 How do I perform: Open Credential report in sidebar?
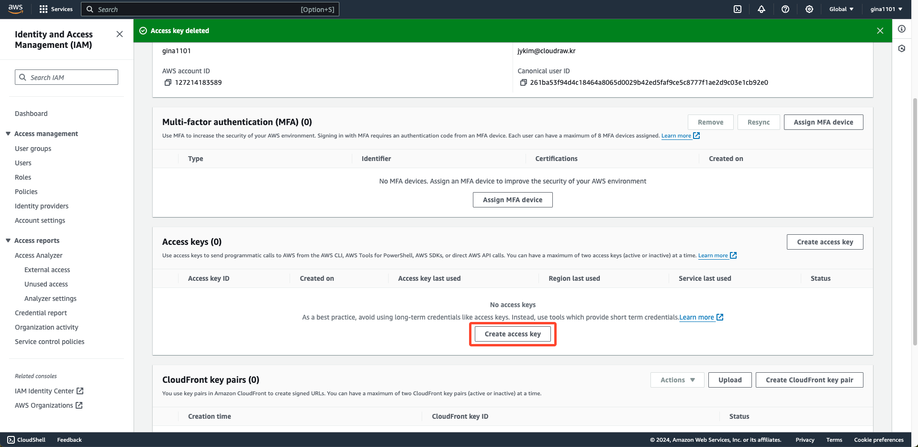pyautogui.click(x=41, y=313)
